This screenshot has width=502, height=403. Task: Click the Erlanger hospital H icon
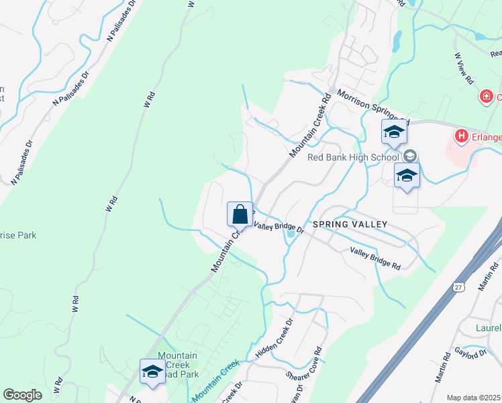tap(461, 136)
